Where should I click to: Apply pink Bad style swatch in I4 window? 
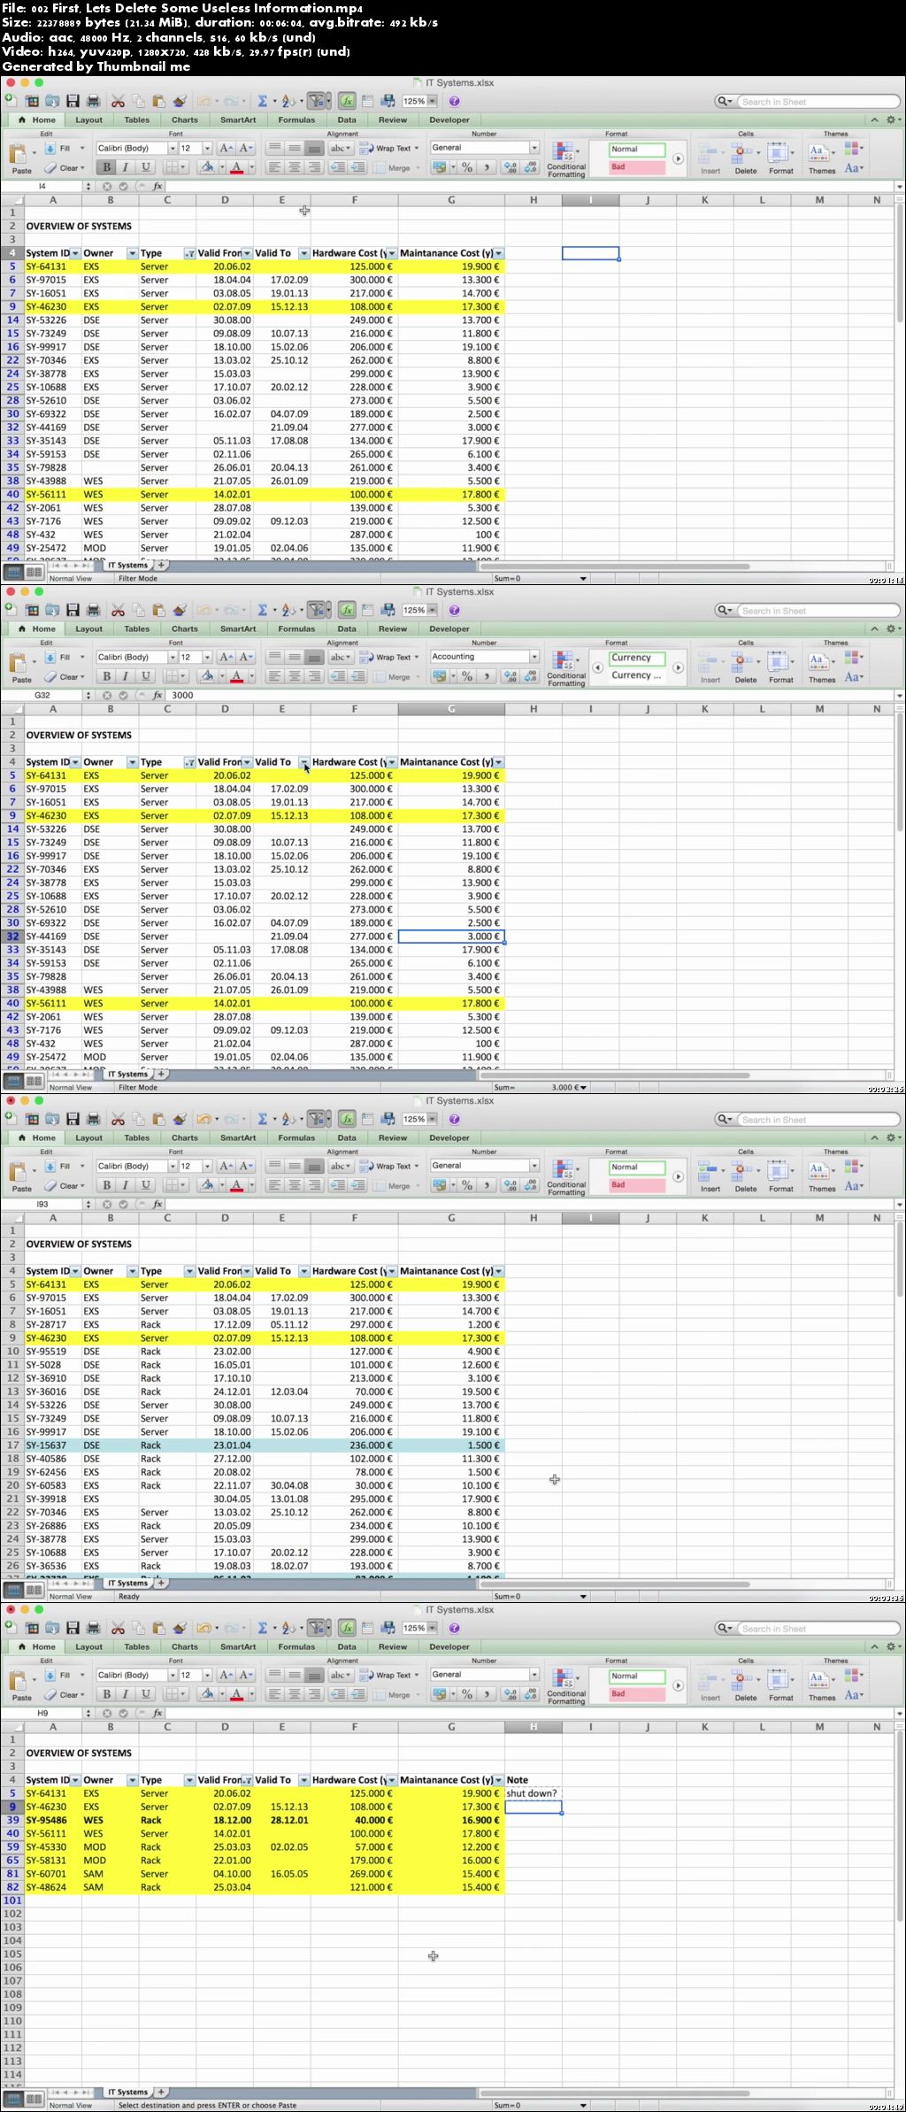(x=637, y=167)
